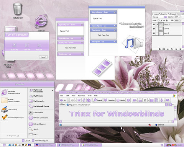Switch to the Channels tab
Screen dimensions: 184x147
coord(173,14)
